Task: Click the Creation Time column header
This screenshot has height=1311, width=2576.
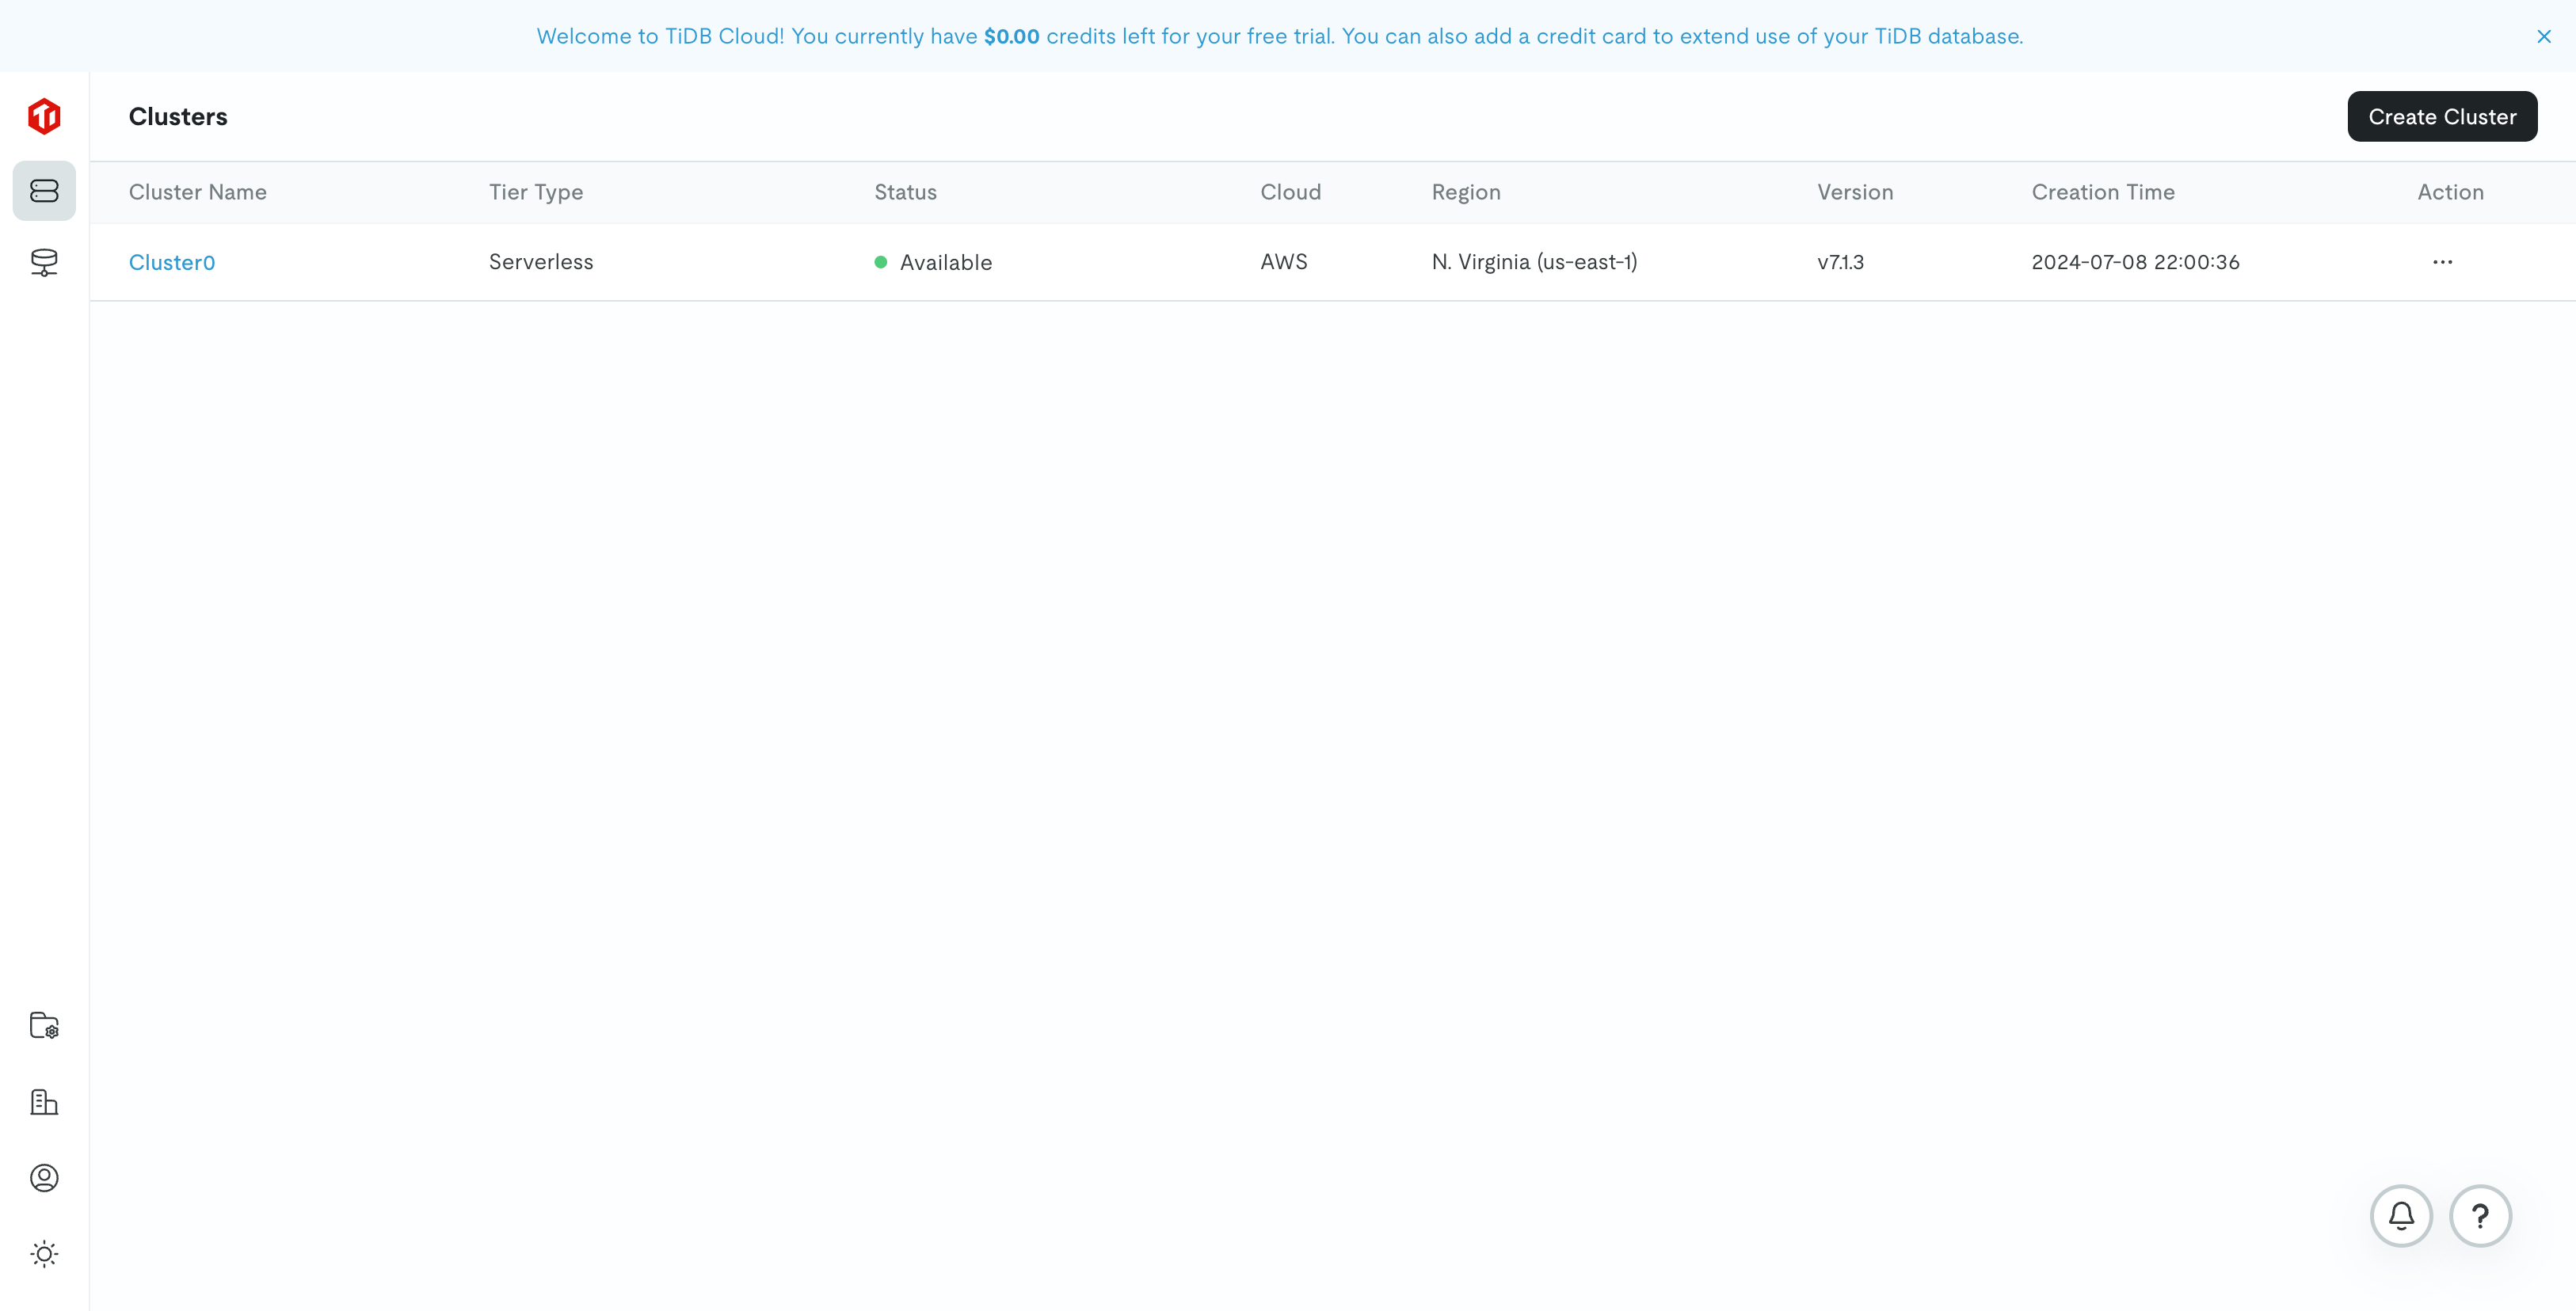Action: click(x=2103, y=192)
